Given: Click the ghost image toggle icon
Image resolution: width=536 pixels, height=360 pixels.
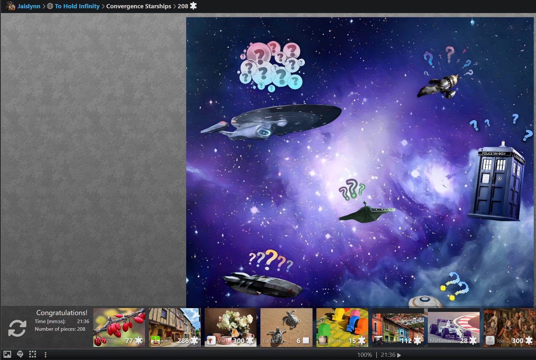Looking at the screenshot, I should click(x=20, y=354).
